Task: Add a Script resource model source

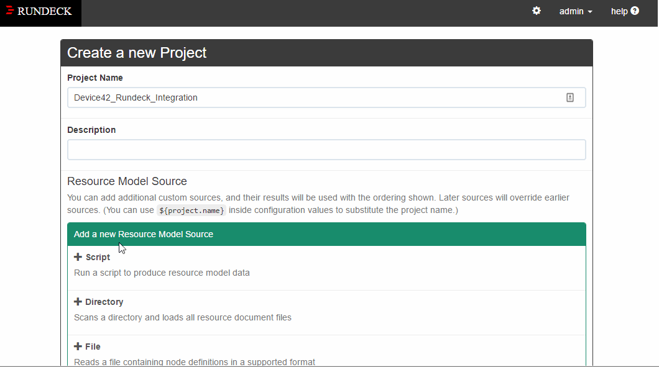Action: pyautogui.click(x=92, y=257)
